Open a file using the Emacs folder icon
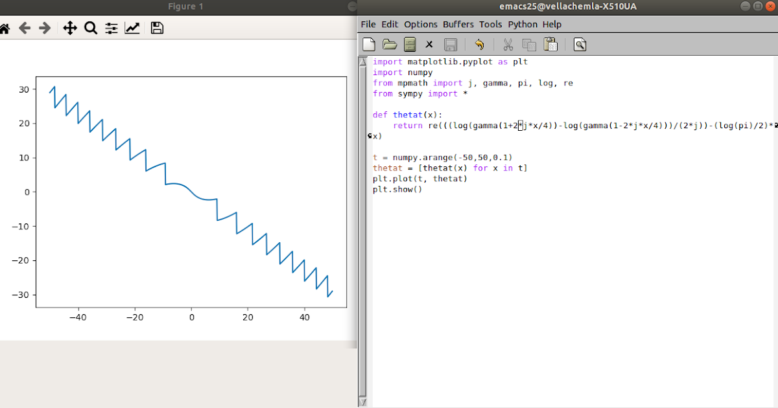778x408 pixels. pyautogui.click(x=389, y=44)
